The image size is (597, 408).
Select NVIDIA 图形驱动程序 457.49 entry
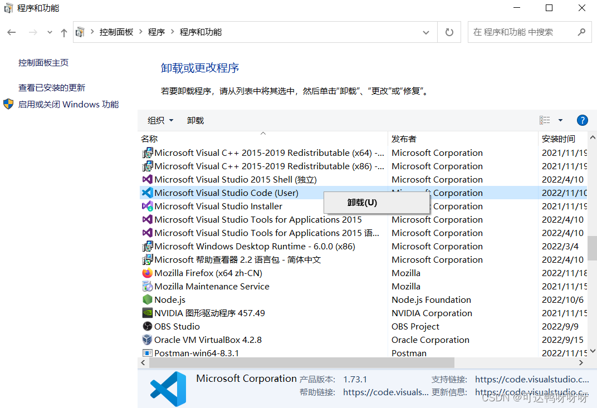tap(209, 313)
